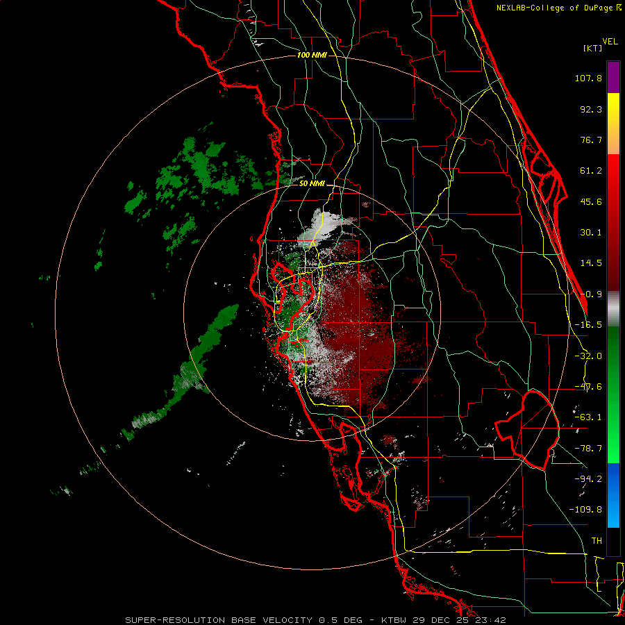Select the -109.8 legend value
The image size is (625, 625).
(585, 510)
